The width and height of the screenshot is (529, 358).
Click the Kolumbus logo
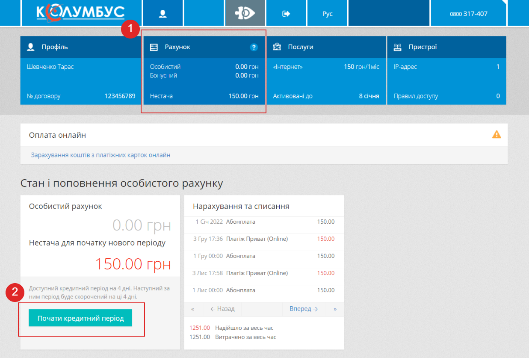click(x=80, y=13)
